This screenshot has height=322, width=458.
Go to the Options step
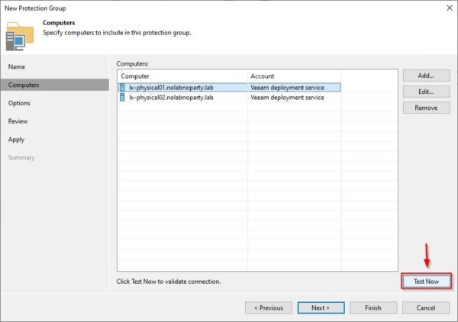click(19, 103)
